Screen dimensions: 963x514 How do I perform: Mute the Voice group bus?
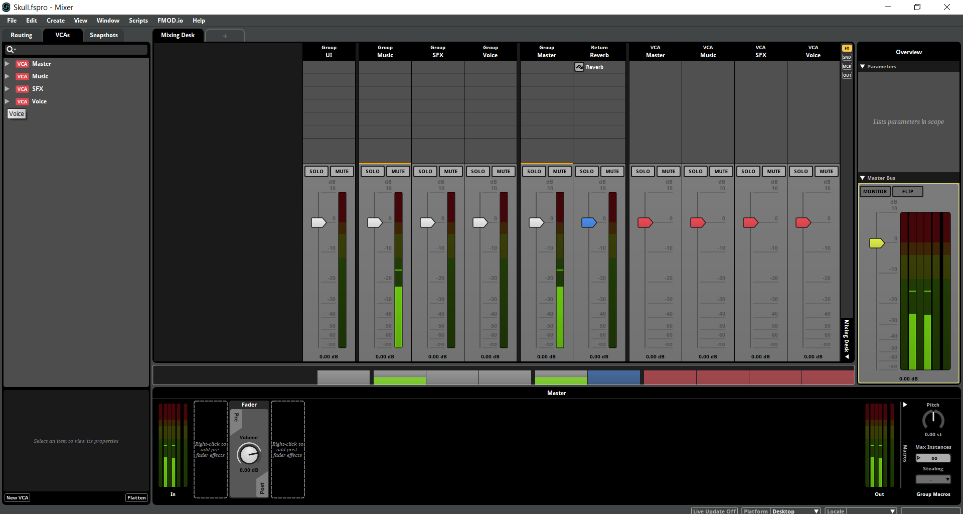pos(504,172)
